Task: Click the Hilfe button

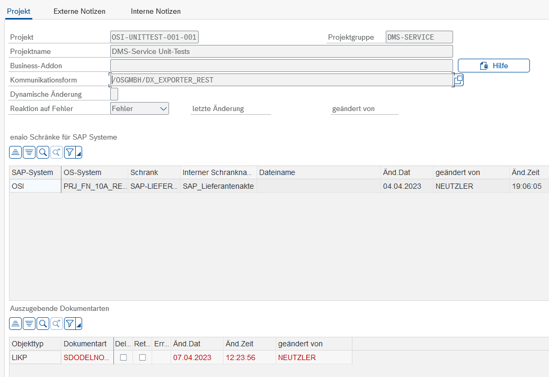Action: (x=493, y=66)
